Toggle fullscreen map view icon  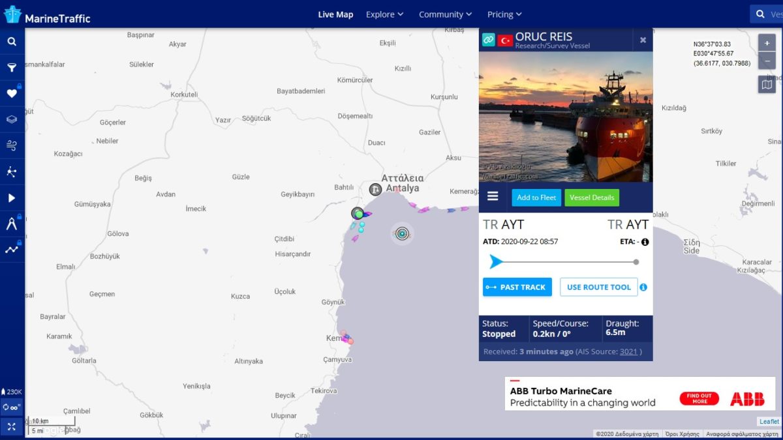pyautogui.click(x=12, y=426)
